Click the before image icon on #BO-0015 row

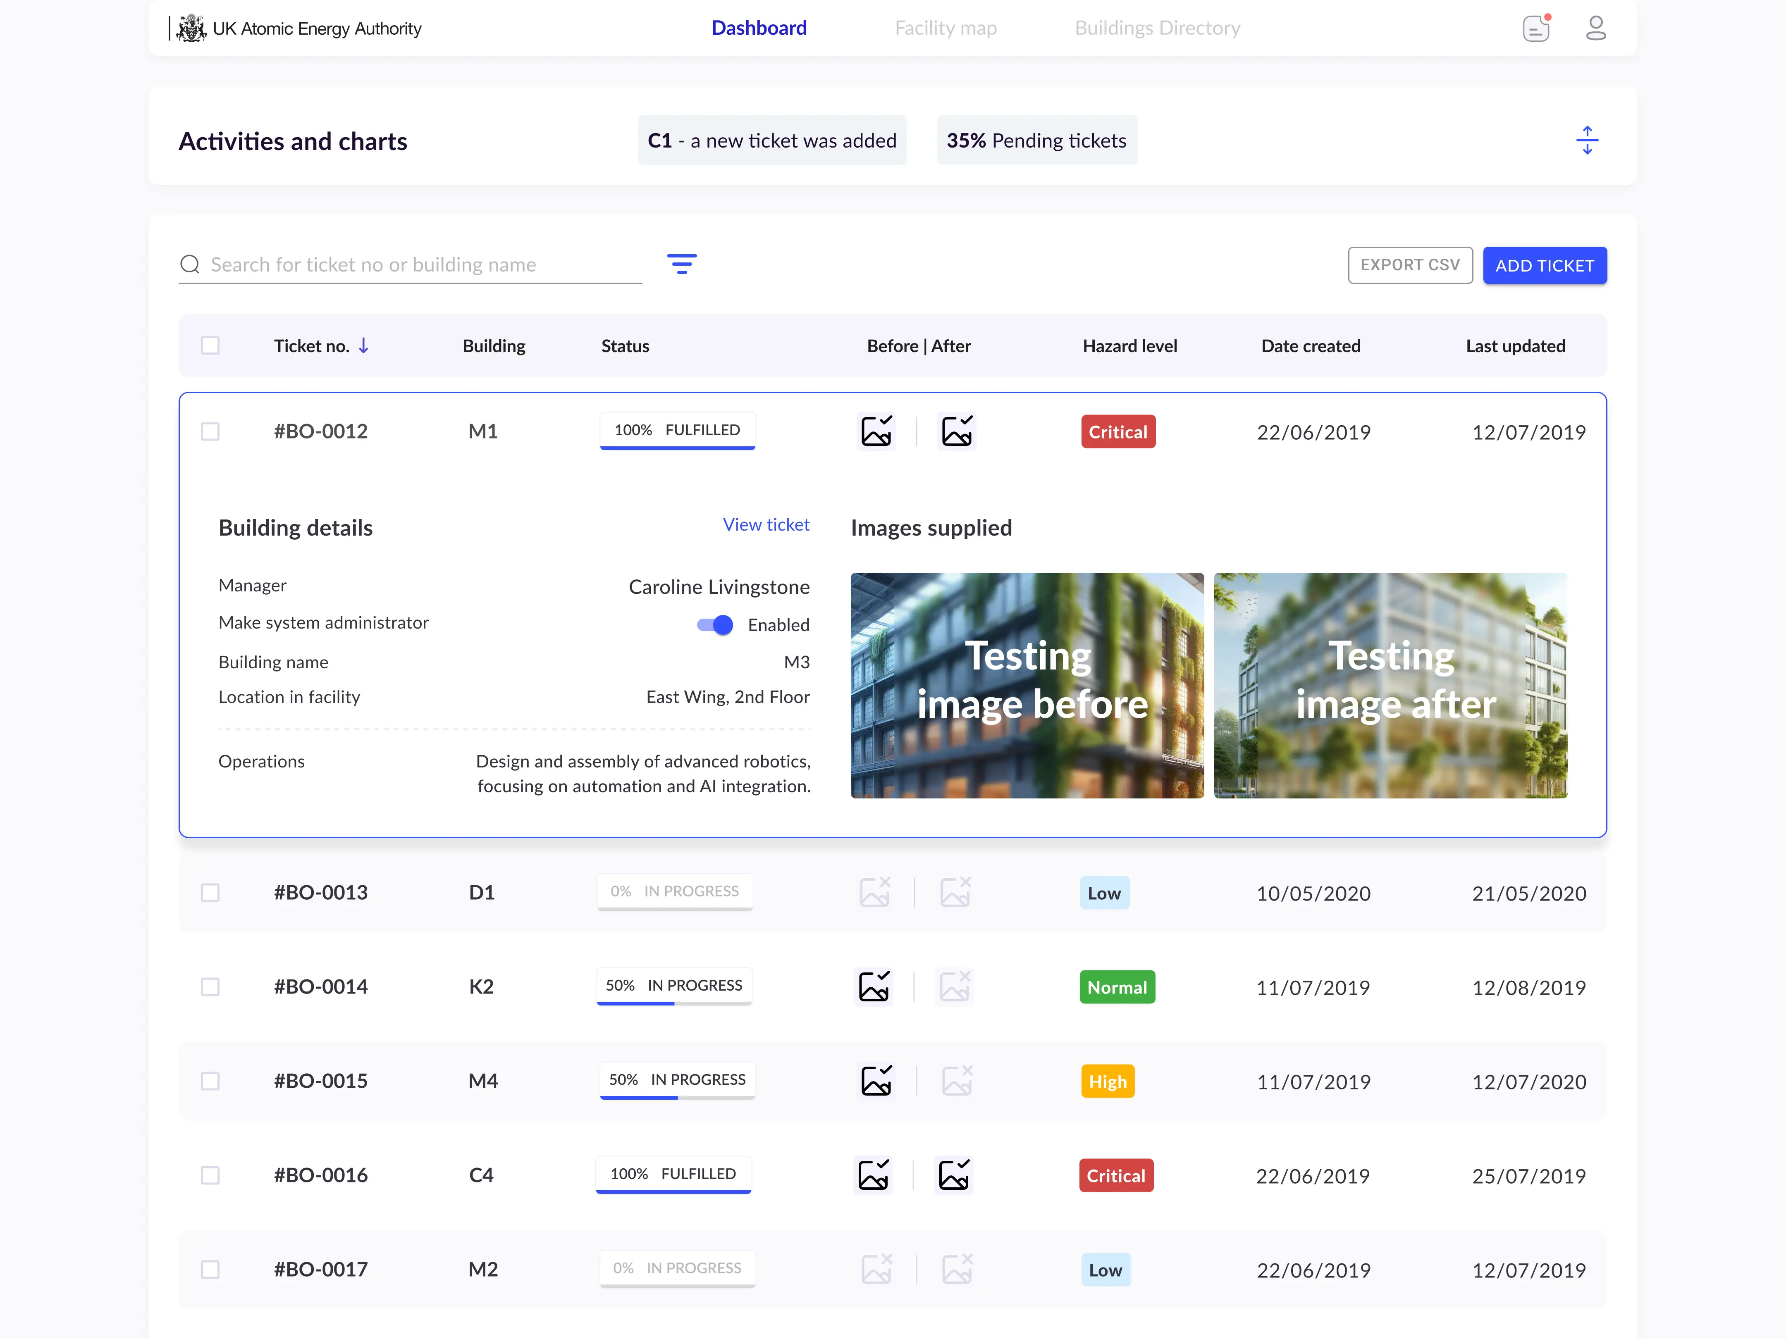pos(878,1081)
